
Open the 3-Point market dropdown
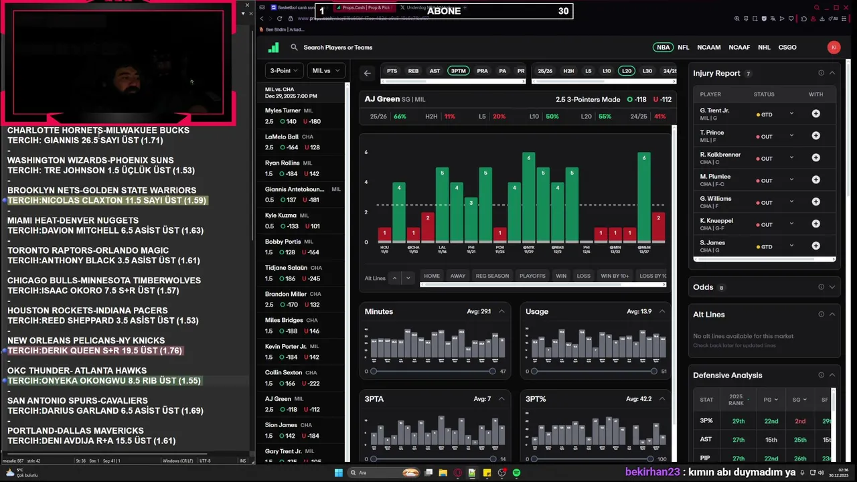click(x=285, y=70)
